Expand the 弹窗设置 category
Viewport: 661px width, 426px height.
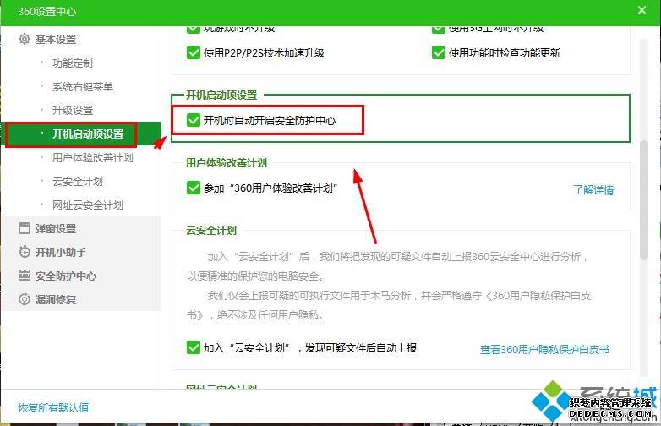[x=55, y=228]
